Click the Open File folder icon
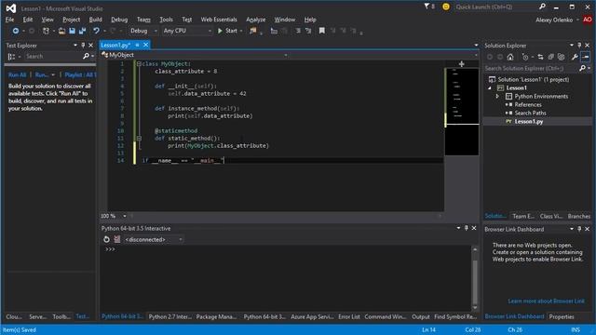This screenshot has height=335, width=596. tap(61, 31)
